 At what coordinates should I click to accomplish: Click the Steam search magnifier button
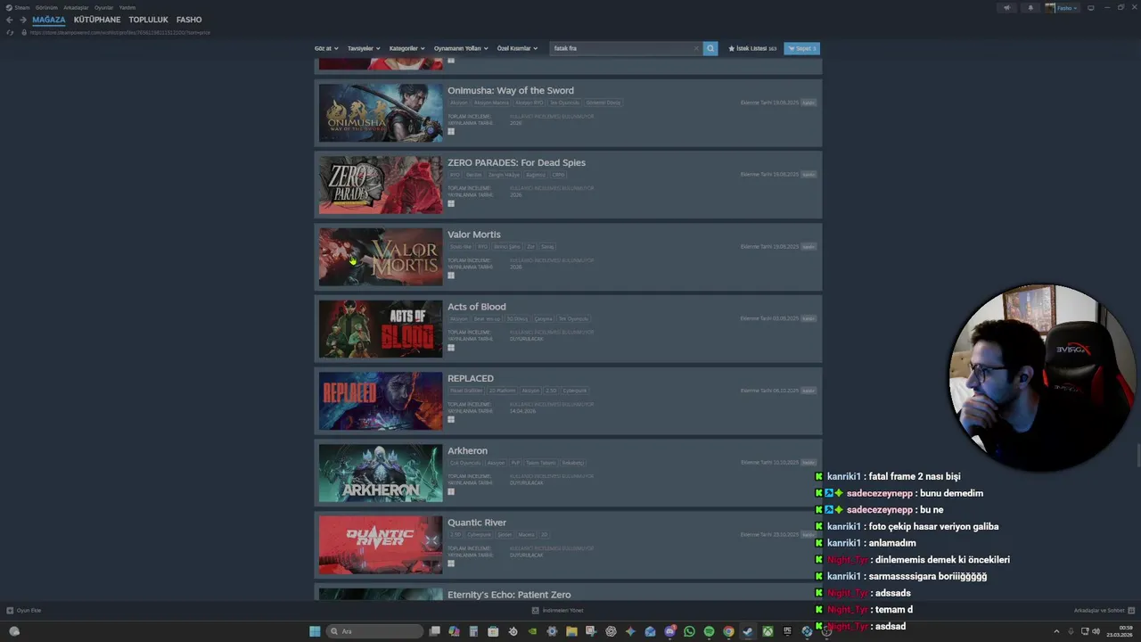point(710,48)
